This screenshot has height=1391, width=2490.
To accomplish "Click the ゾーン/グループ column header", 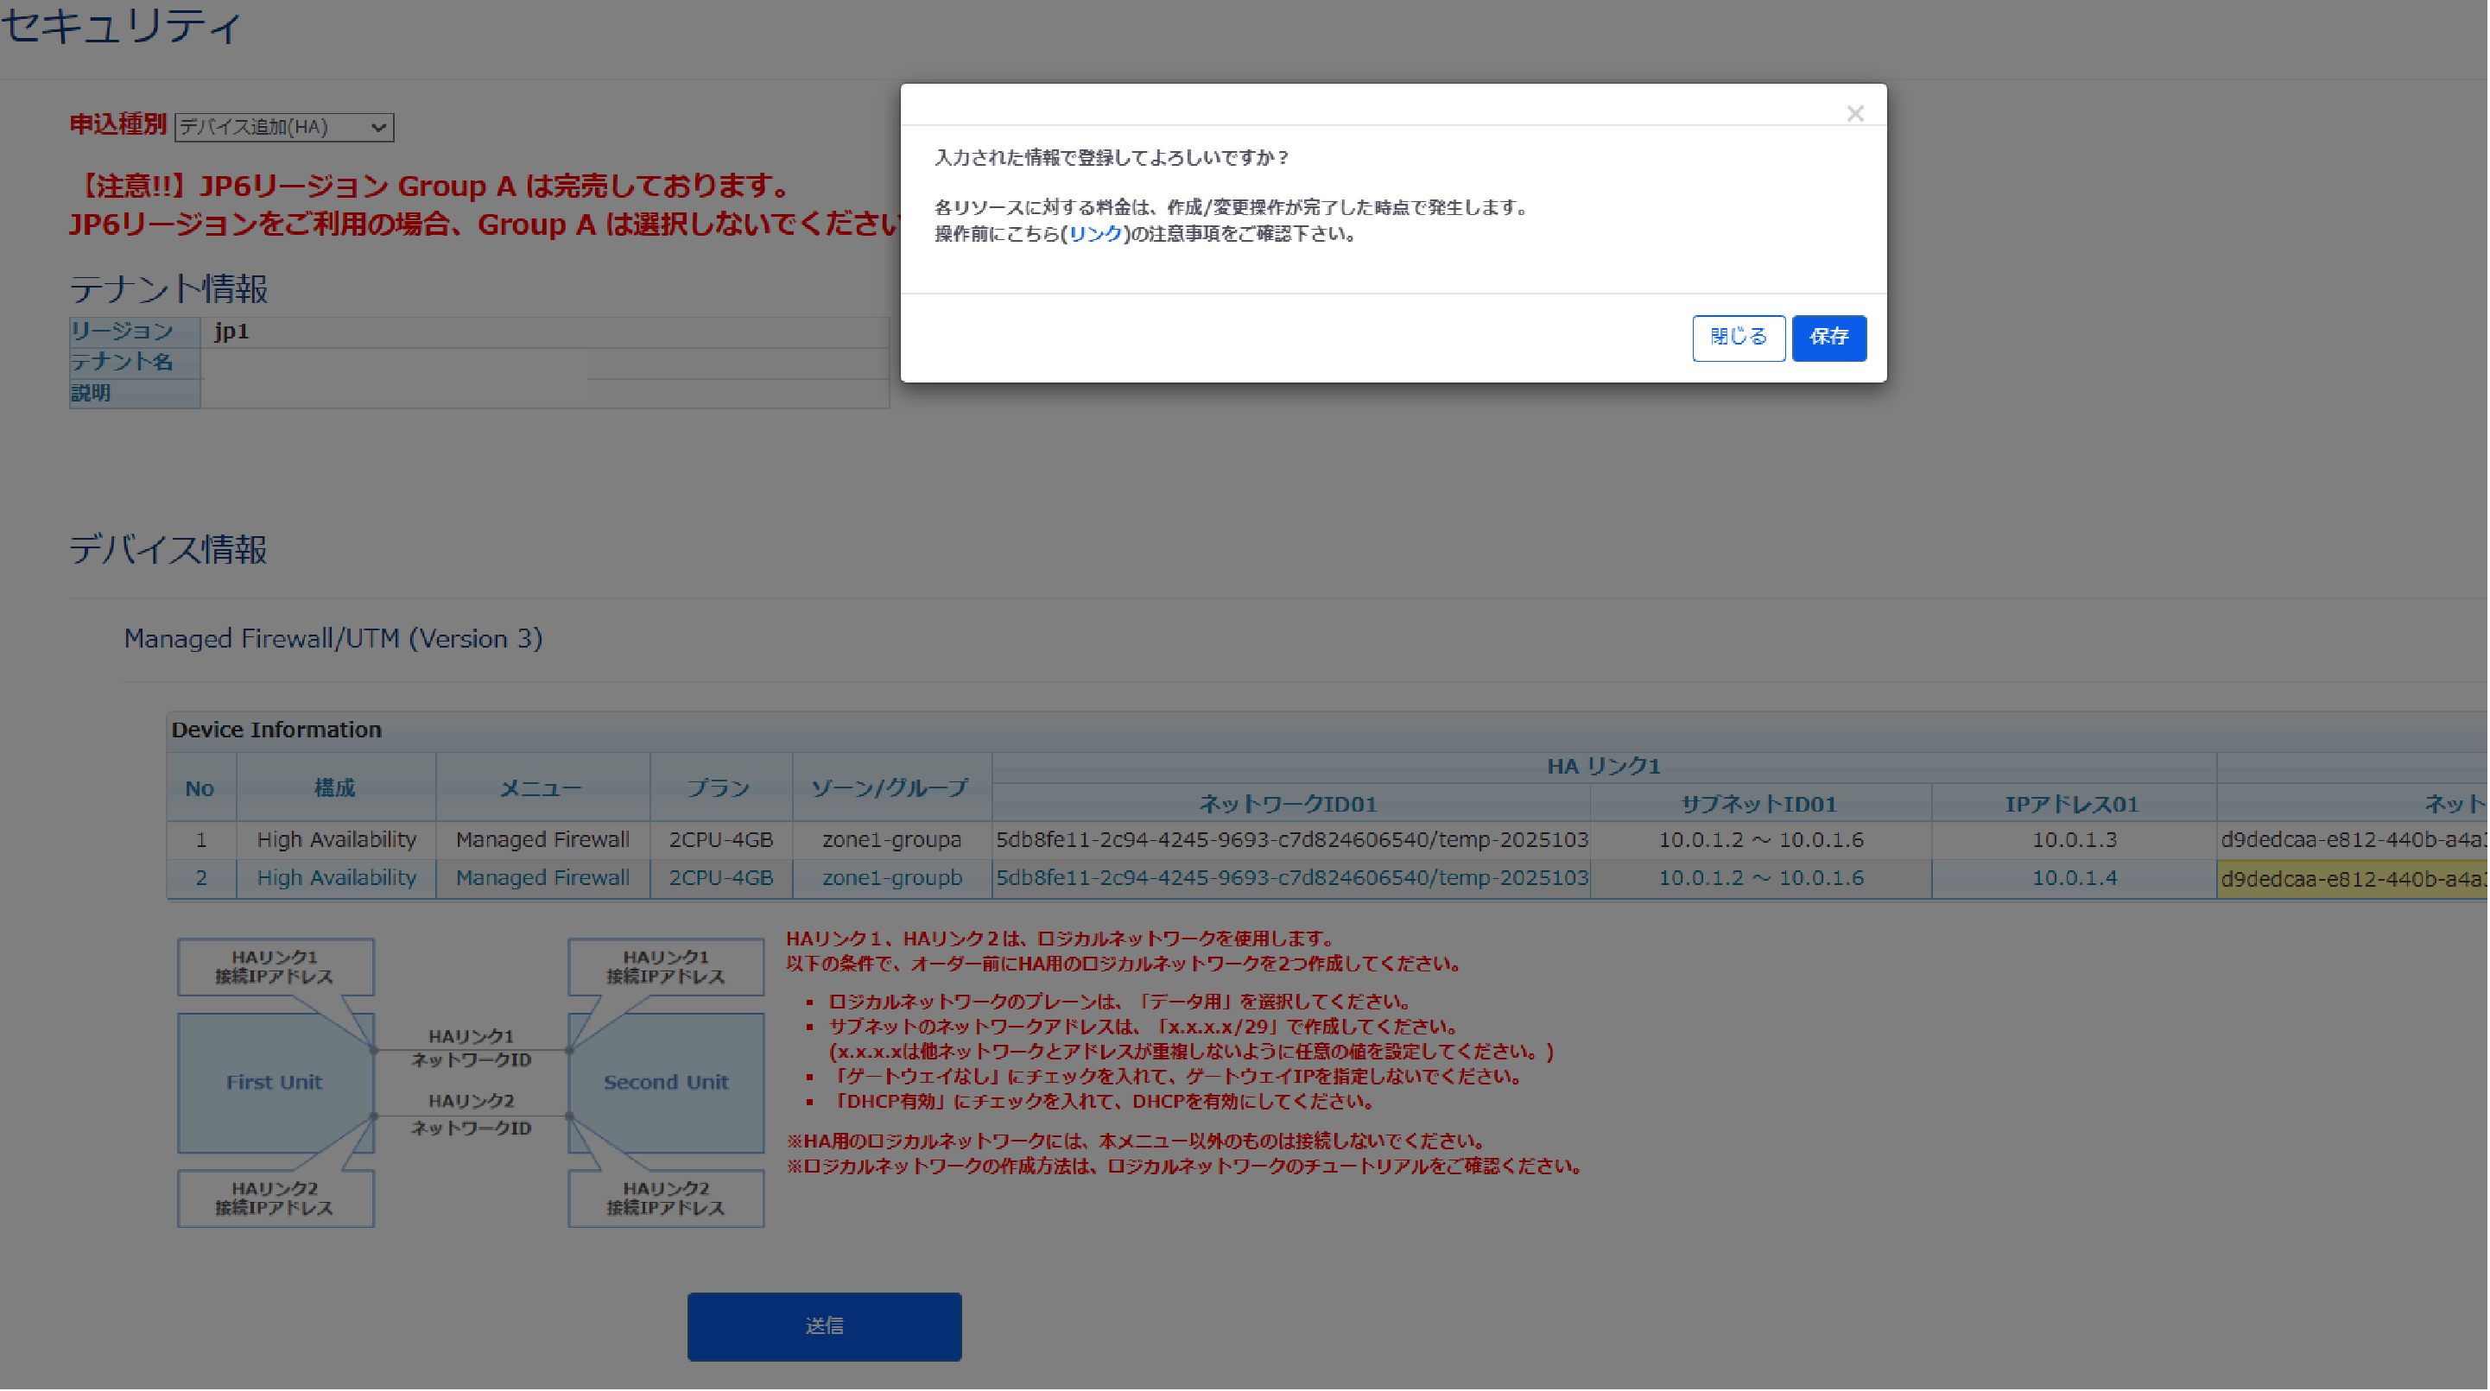I will 890,787.
